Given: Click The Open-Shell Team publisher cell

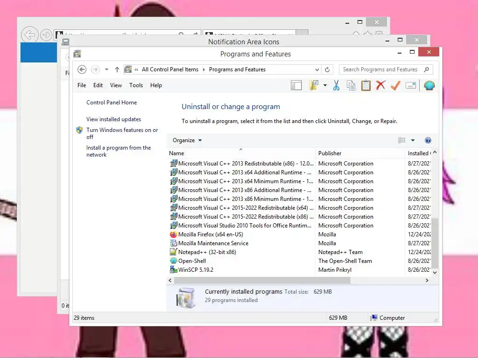Looking at the screenshot, I should (x=345, y=261).
